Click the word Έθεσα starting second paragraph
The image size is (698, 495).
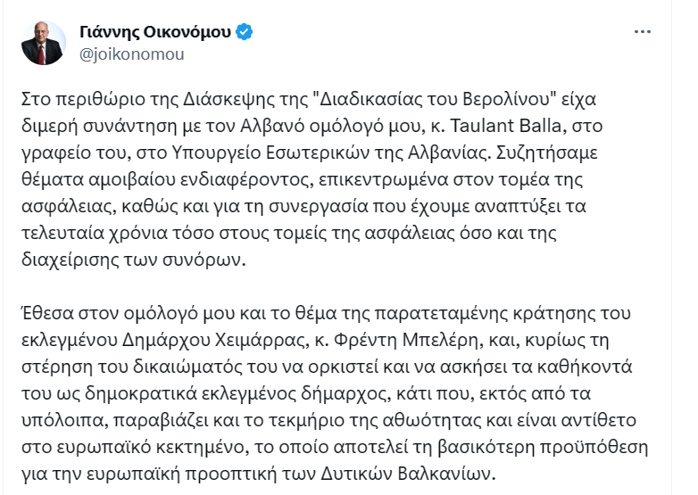click(x=47, y=313)
